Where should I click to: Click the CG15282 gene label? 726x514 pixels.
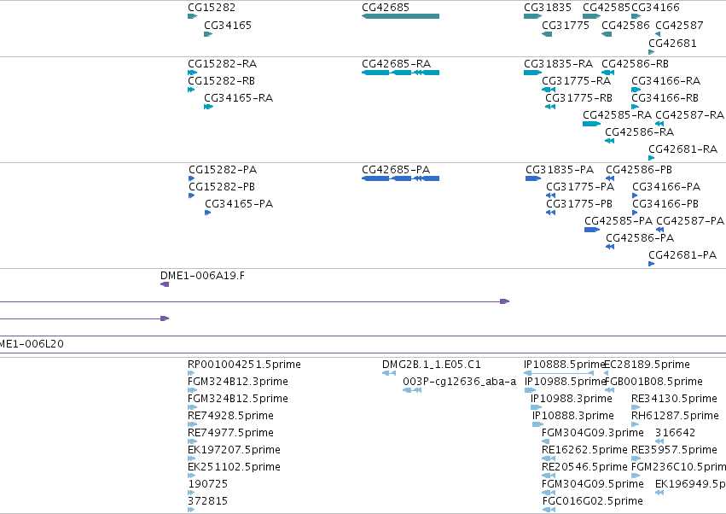pyautogui.click(x=212, y=8)
